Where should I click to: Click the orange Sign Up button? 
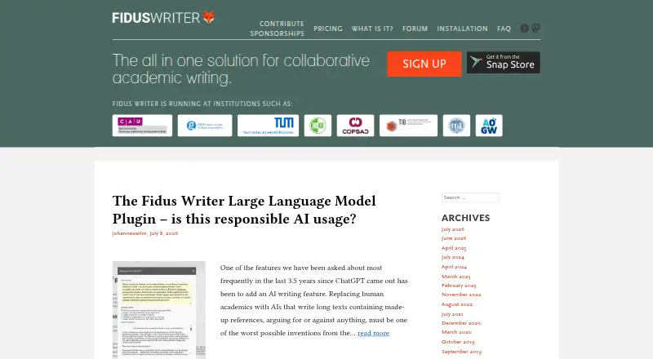coord(424,64)
